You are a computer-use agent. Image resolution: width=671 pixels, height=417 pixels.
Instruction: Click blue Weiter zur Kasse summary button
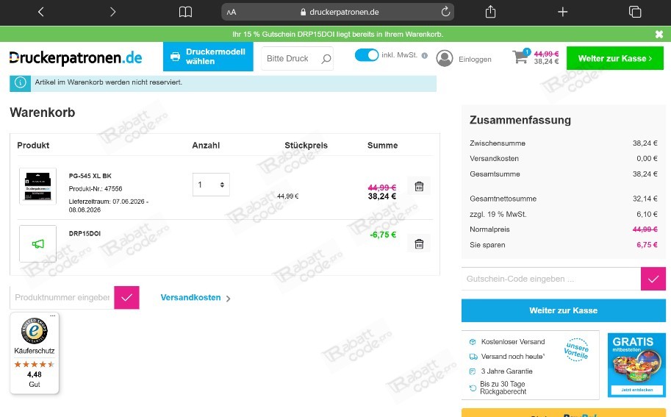[x=563, y=310]
